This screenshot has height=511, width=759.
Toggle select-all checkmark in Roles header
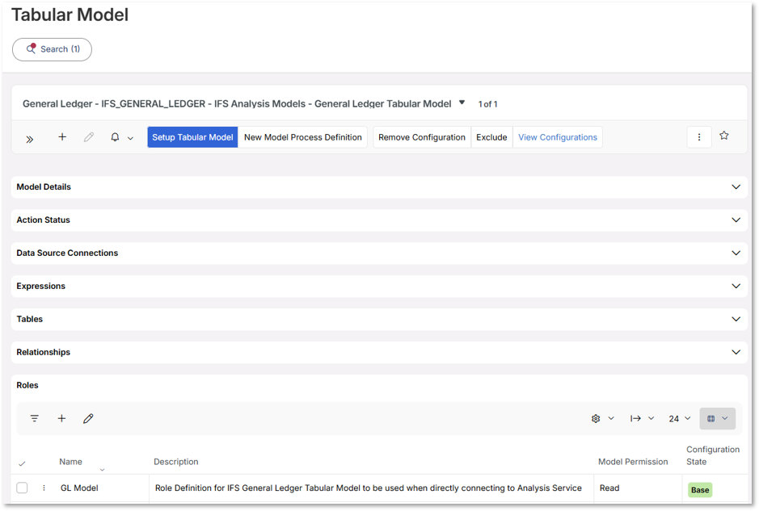click(22, 464)
